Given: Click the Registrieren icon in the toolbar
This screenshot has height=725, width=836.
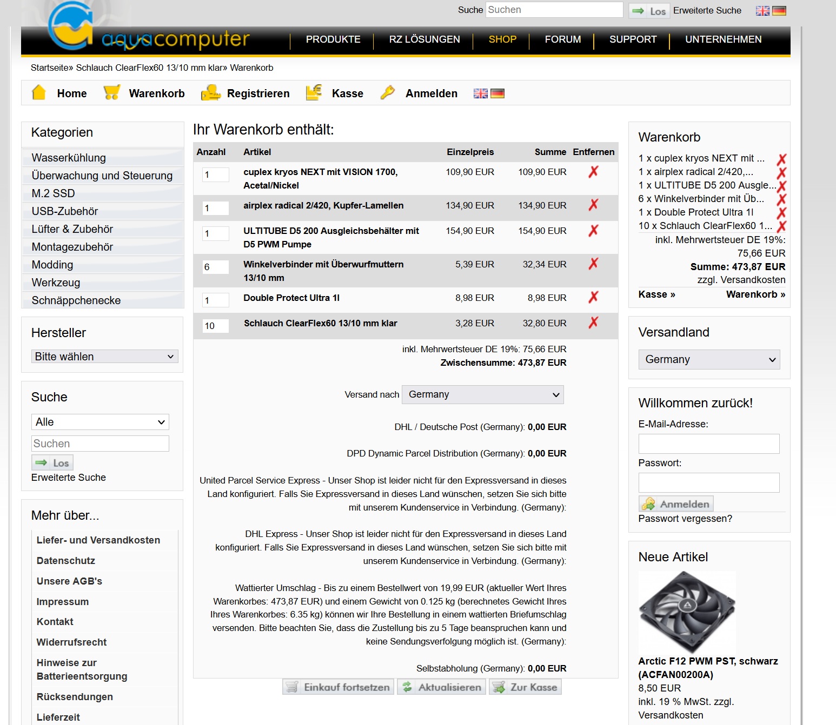Looking at the screenshot, I should click(211, 92).
